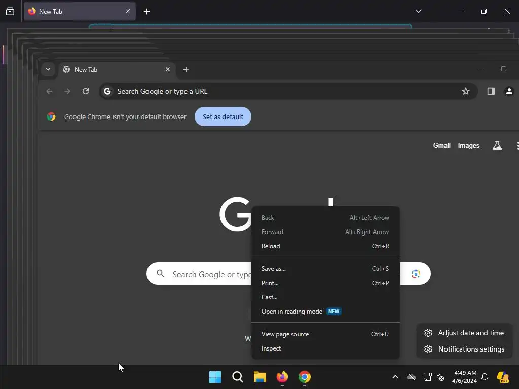Click Forward entry in context menu
Image resolution: width=519 pixels, height=389 pixels.
point(325,232)
